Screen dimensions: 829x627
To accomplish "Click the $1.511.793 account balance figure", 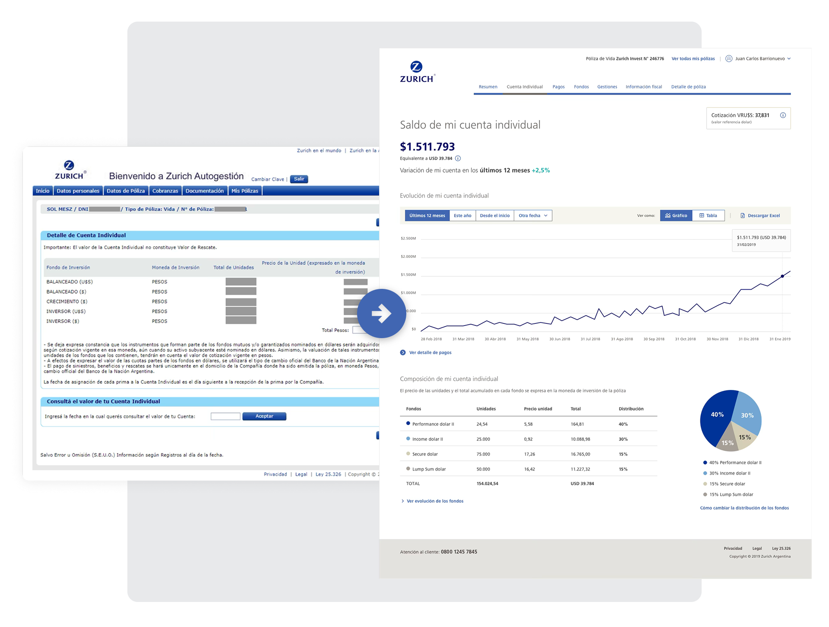I will tap(427, 147).
